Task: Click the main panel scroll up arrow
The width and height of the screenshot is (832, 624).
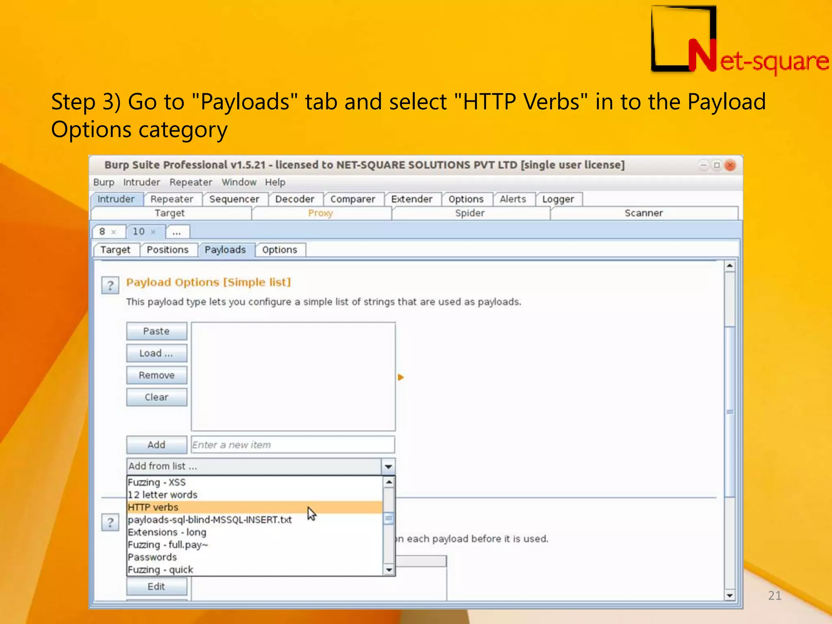Action: [730, 266]
